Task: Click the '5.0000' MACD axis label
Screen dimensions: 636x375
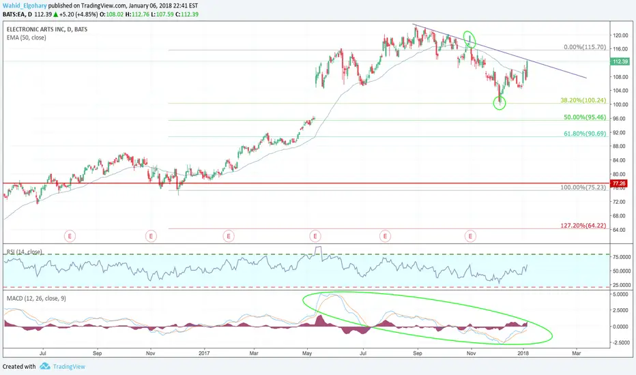Action: [x=620, y=295]
